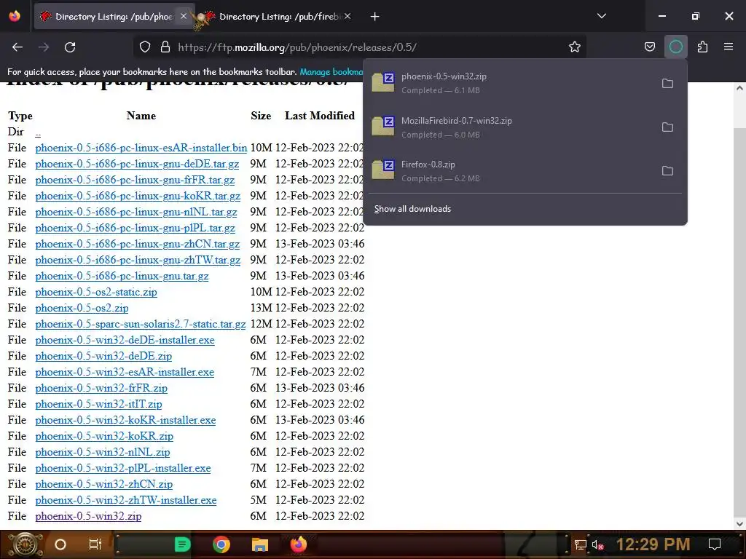Download phoenix-0.5-win32-nlNL.zip
This screenshot has width=746, height=559.
coord(102,452)
